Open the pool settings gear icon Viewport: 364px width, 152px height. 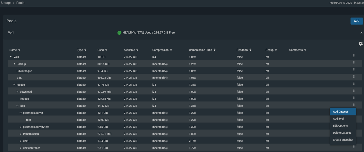361,44
